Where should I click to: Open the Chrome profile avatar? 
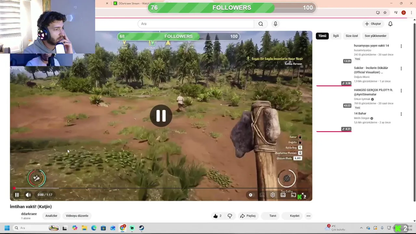404,13
